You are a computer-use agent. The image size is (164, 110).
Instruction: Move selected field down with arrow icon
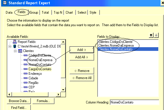point(156,35)
